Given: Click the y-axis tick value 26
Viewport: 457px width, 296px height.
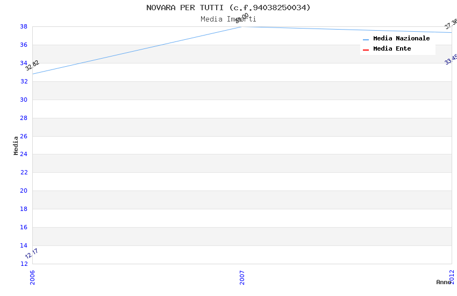Looking at the screenshot, I should [24, 136].
